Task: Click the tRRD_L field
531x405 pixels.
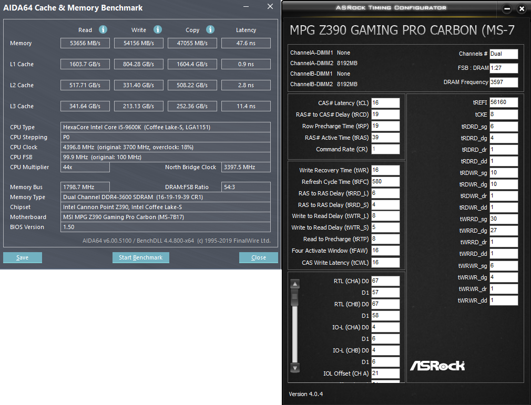Action: (x=385, y=193)
